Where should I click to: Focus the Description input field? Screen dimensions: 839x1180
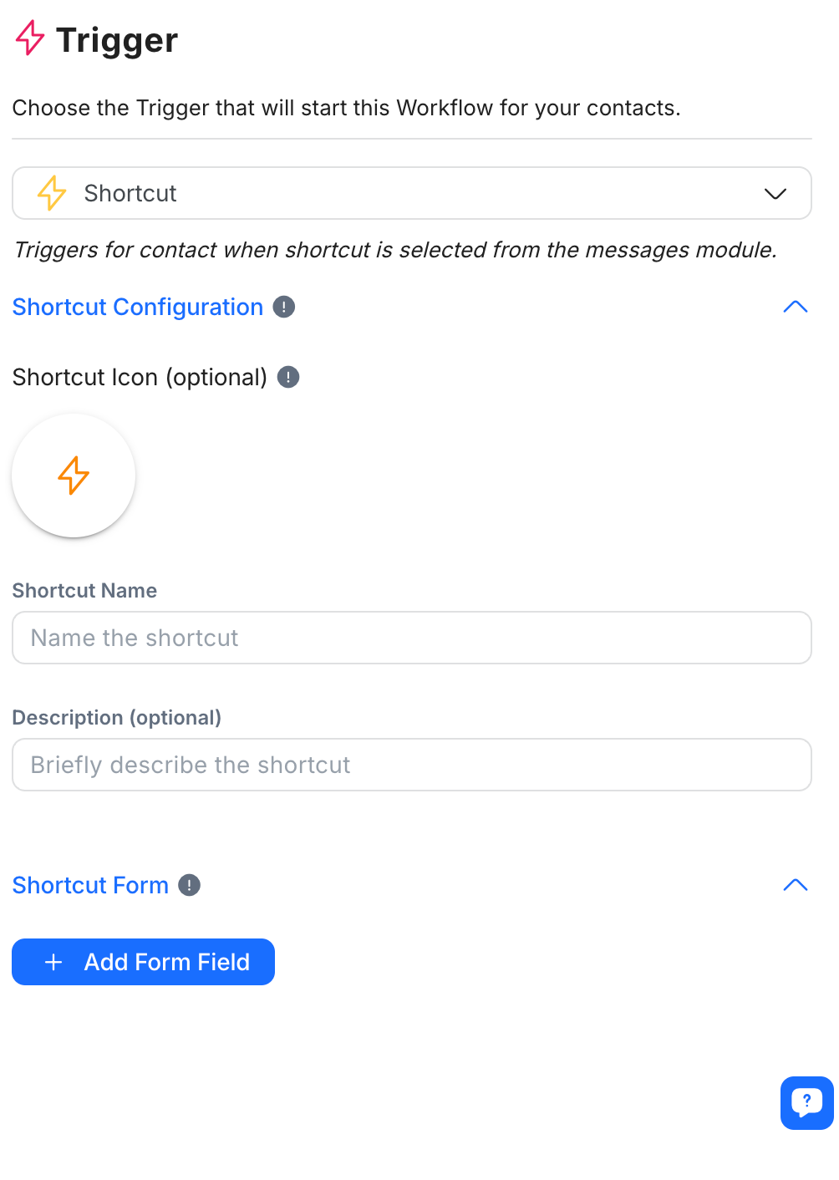(411, 765)
